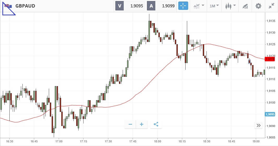
Task: Click the GBPAUD flag icon
Action: [x=8, y=6]
